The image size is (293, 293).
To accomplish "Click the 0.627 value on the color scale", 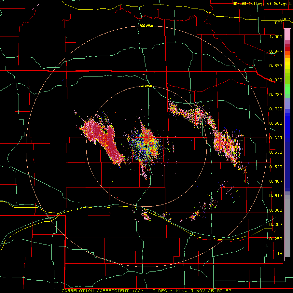I will click(276, 138).
